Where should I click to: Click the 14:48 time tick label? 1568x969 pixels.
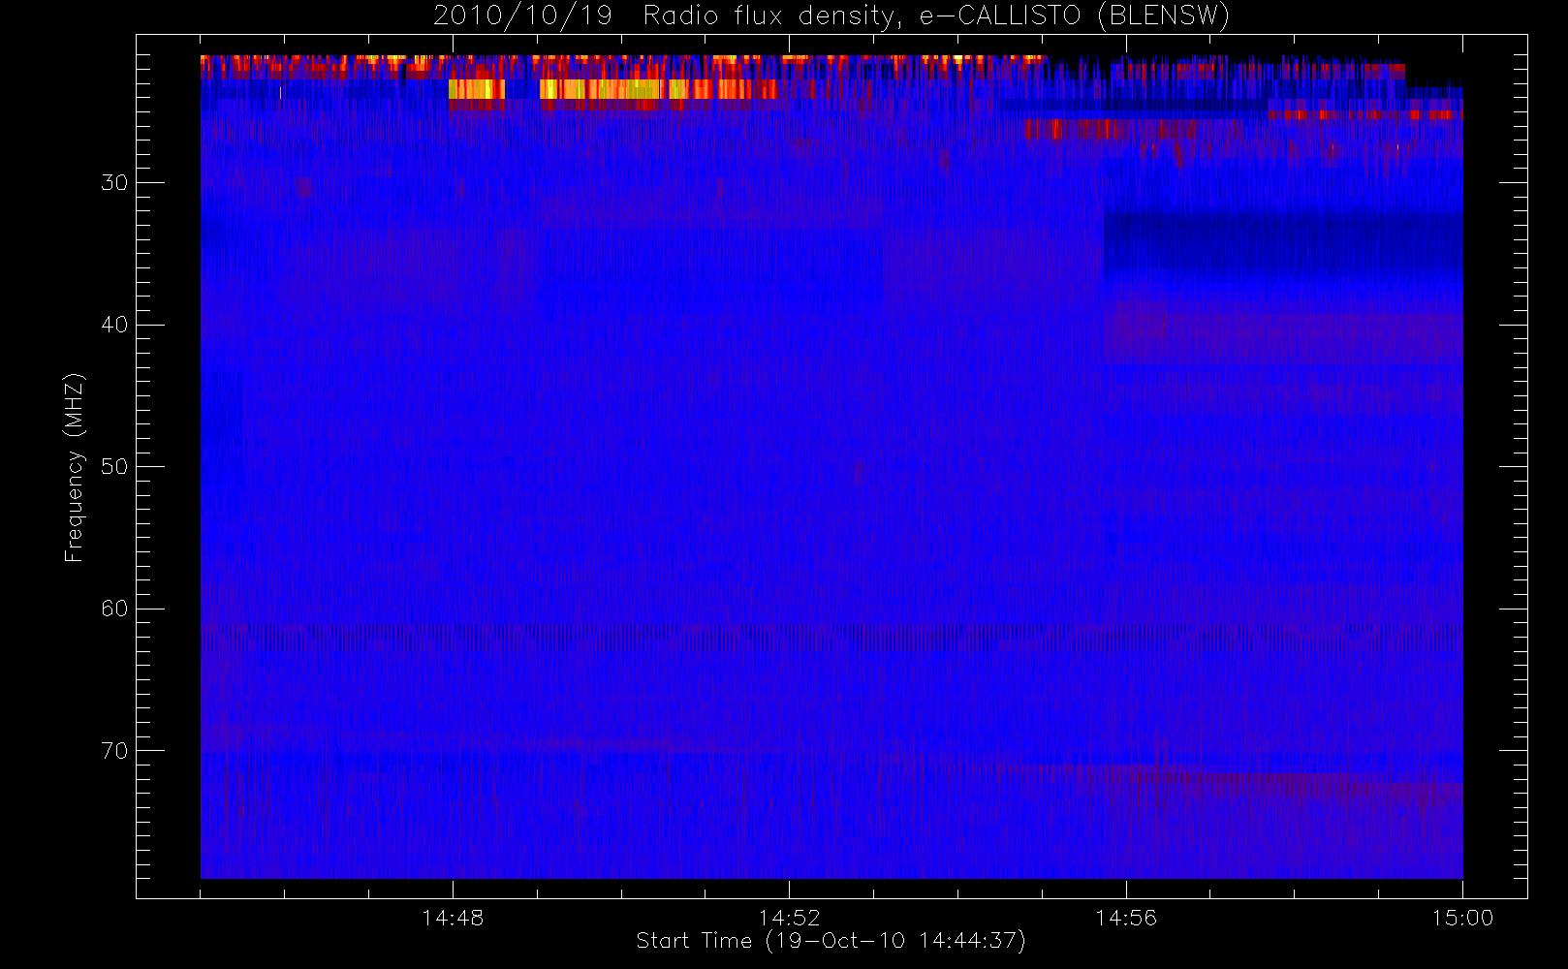coord(453,918)
